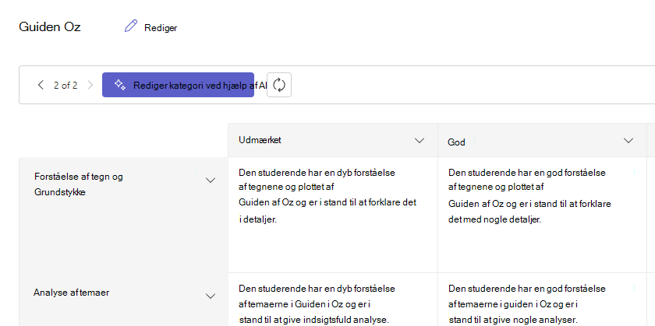
Task: Open the God column dropdown
Action: pos(628,141)
